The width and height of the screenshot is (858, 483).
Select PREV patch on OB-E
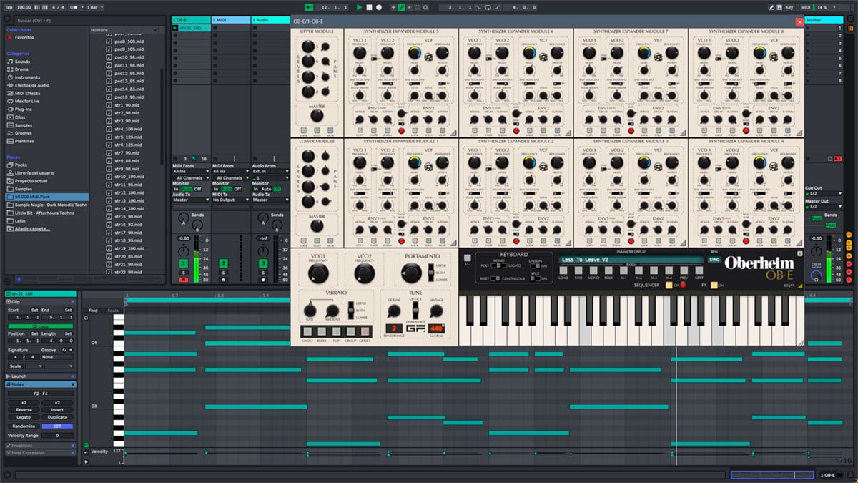coord(684,270)
